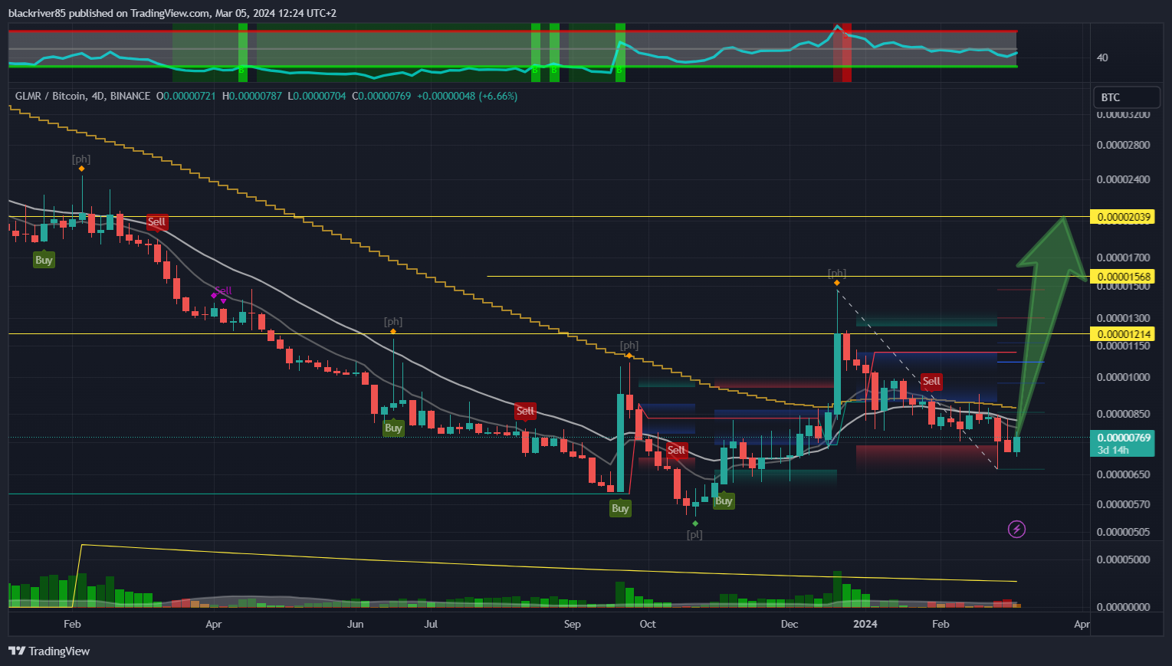This screenshot has width=1172, height=666.
Task: Click the blackriver85 published header text
Action: pos(172,13)
